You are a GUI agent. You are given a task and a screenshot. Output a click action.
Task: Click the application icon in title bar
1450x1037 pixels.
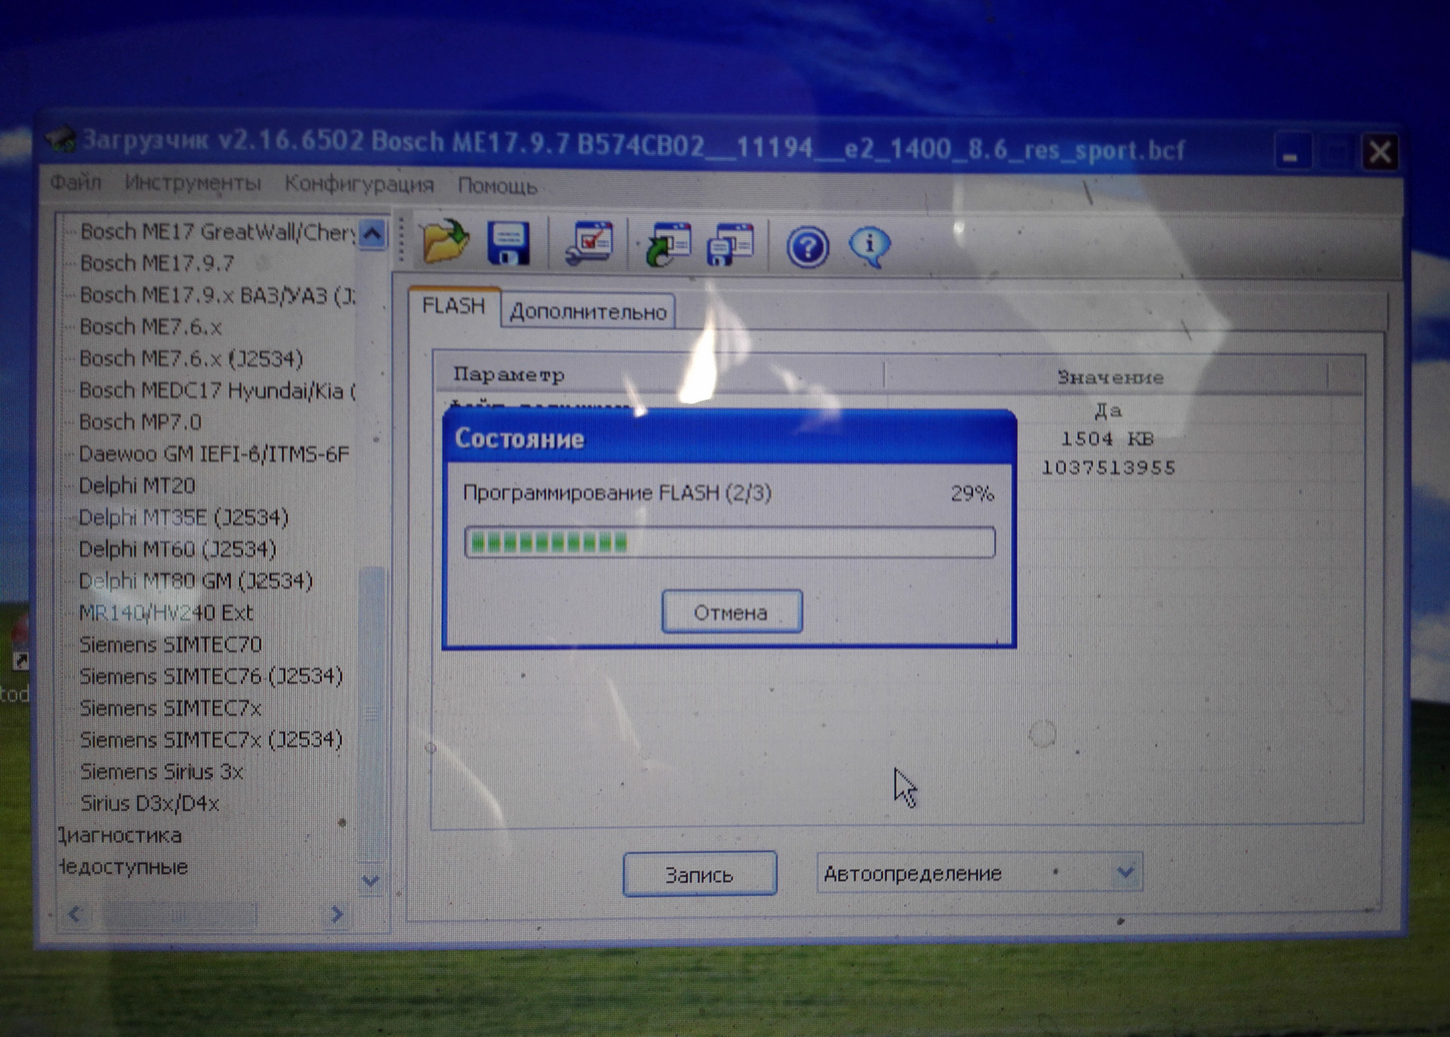[x=60, y=139]
